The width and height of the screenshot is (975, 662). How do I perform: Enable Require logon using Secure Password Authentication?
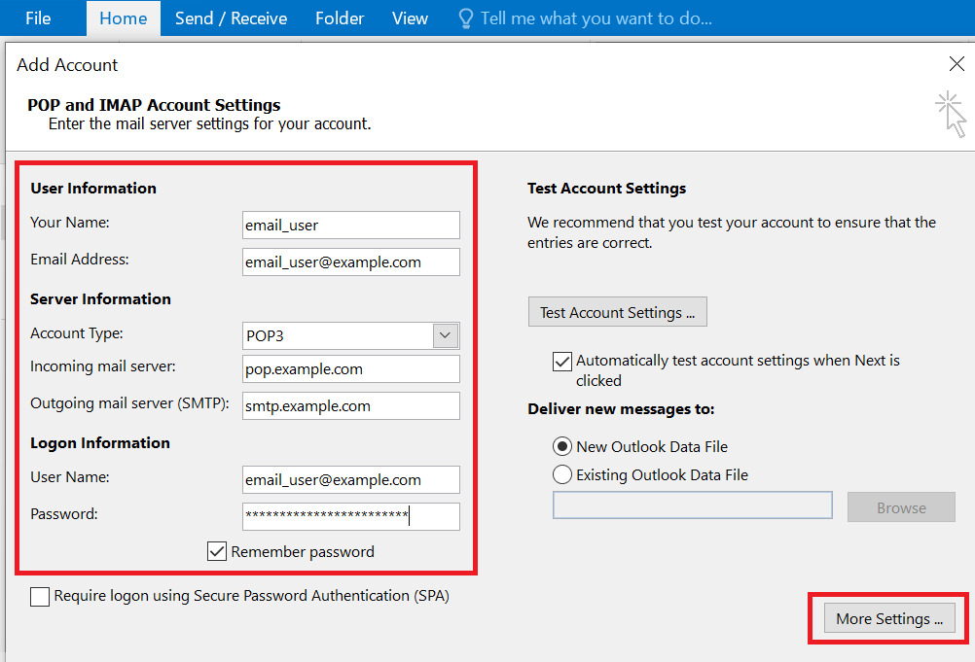pos(40,596)
